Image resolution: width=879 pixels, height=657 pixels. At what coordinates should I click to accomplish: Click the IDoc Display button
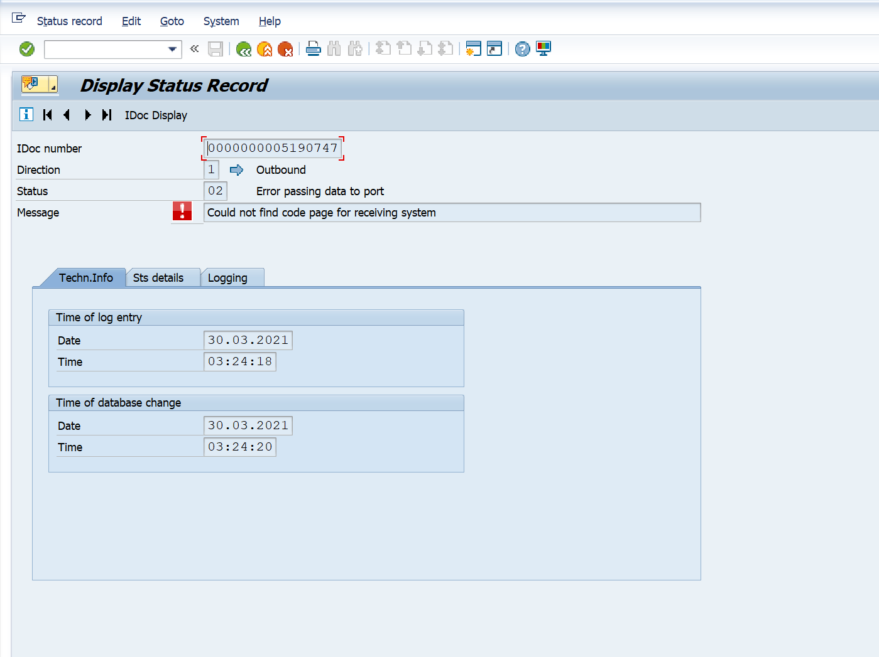156,115
